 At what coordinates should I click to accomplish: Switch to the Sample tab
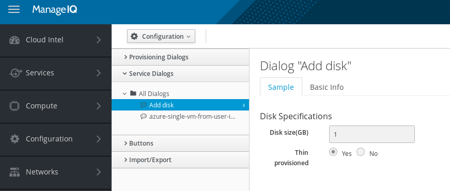click(x=281, y=87)
